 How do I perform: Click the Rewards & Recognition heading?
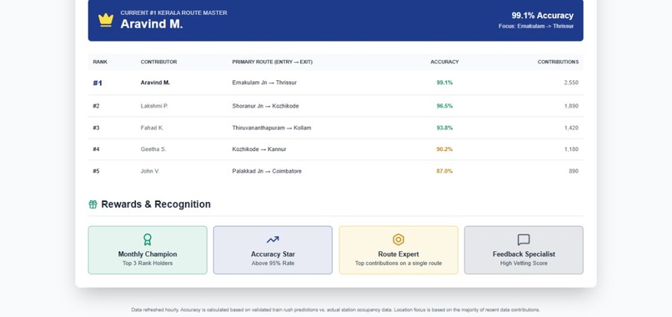tap(156, 204)
